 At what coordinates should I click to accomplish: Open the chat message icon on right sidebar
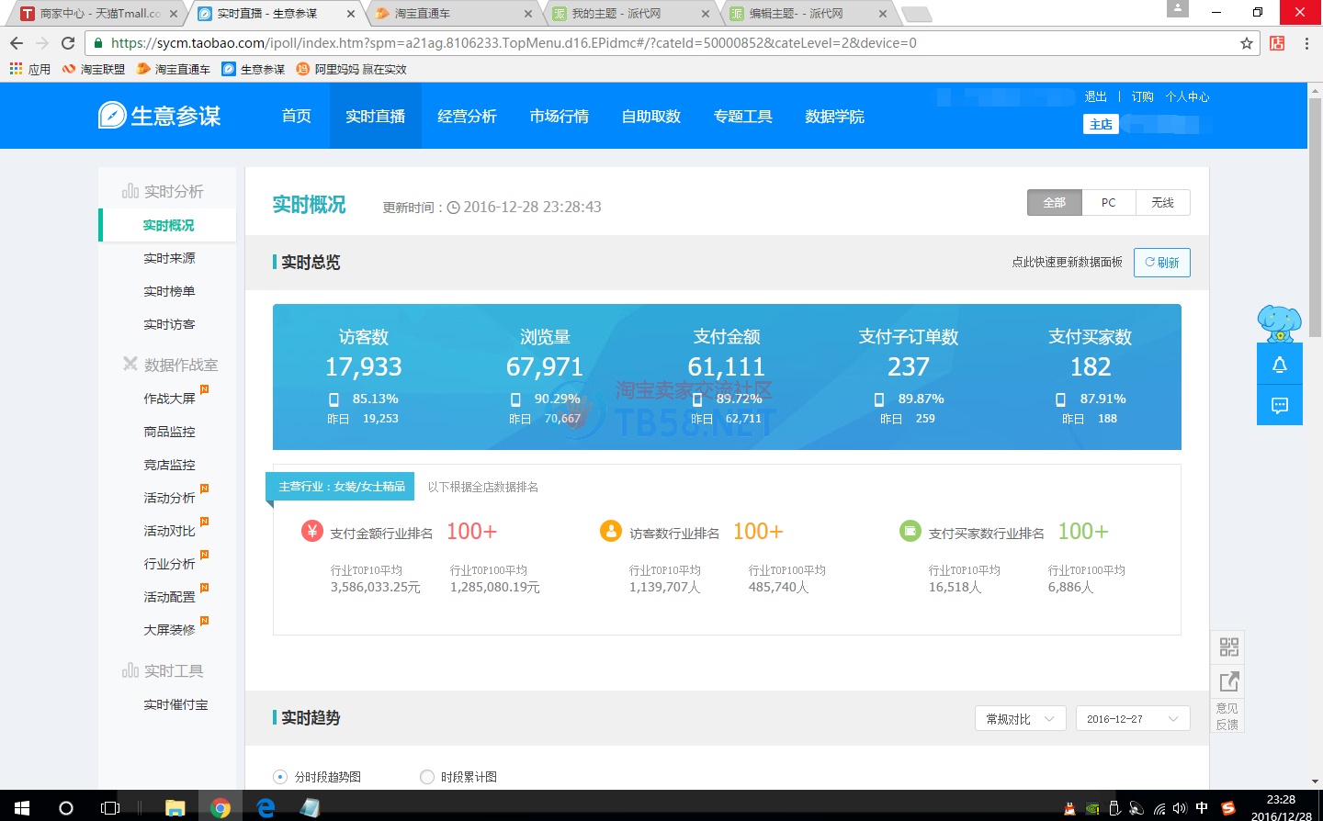pos(1279,405)
